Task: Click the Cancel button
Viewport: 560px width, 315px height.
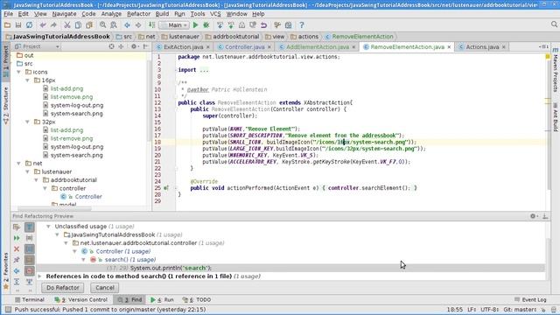Action: pyautogui.click(x=105, y=288)
